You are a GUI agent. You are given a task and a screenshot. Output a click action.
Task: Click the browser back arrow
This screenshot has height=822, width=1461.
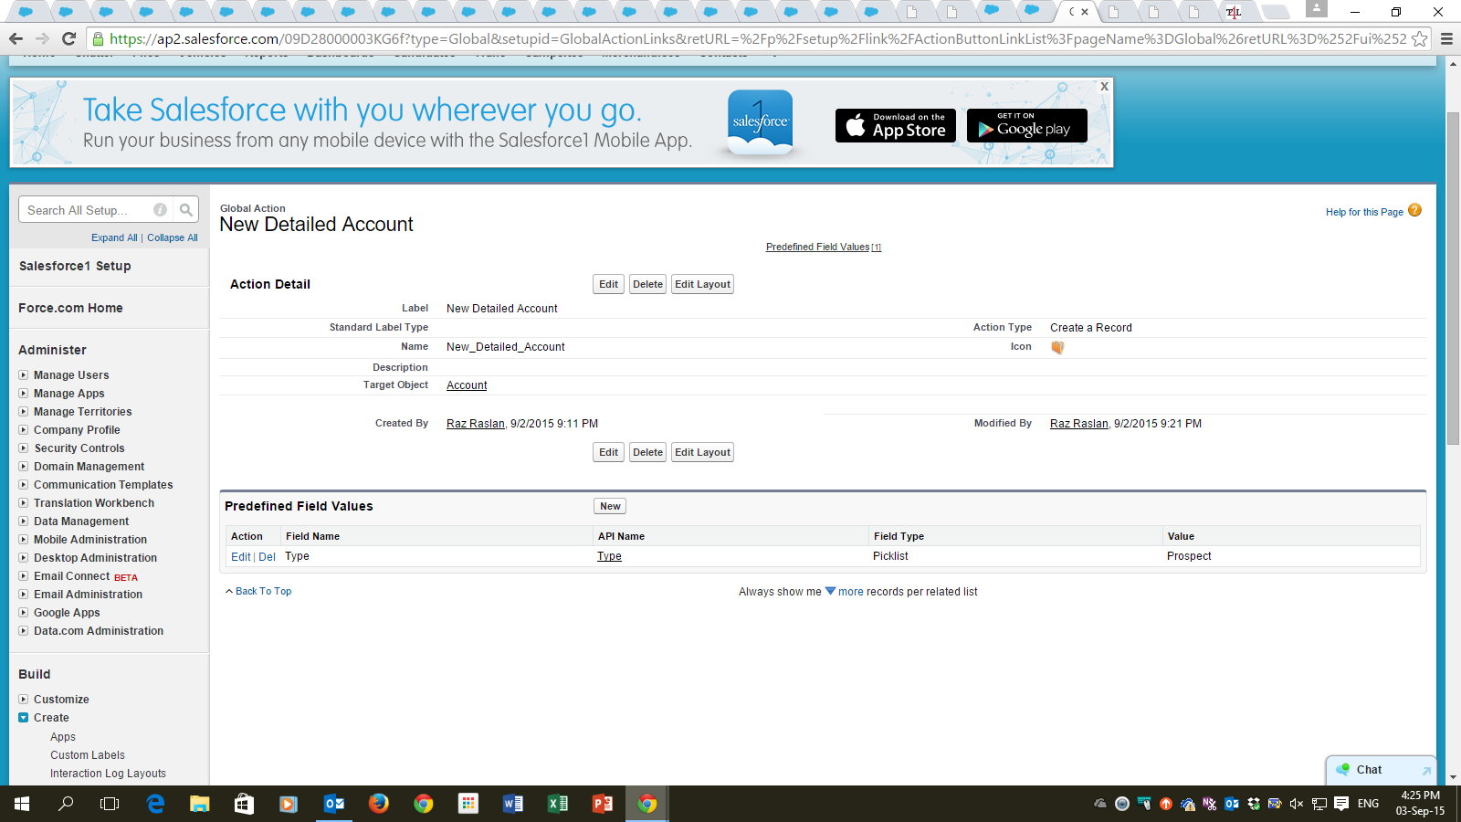(16, 38)
